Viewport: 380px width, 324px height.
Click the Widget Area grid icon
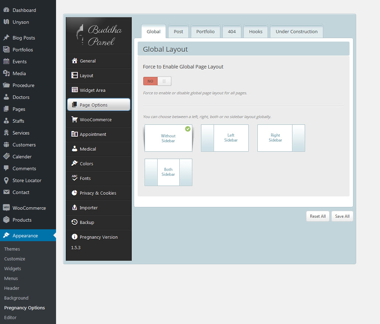coord(74,90)
